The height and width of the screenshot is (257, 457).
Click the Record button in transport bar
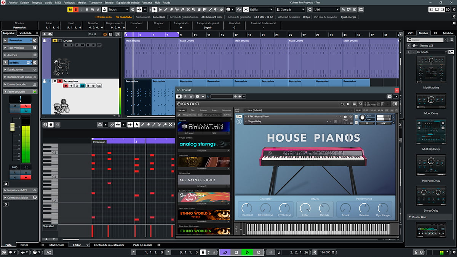point(259,252)
